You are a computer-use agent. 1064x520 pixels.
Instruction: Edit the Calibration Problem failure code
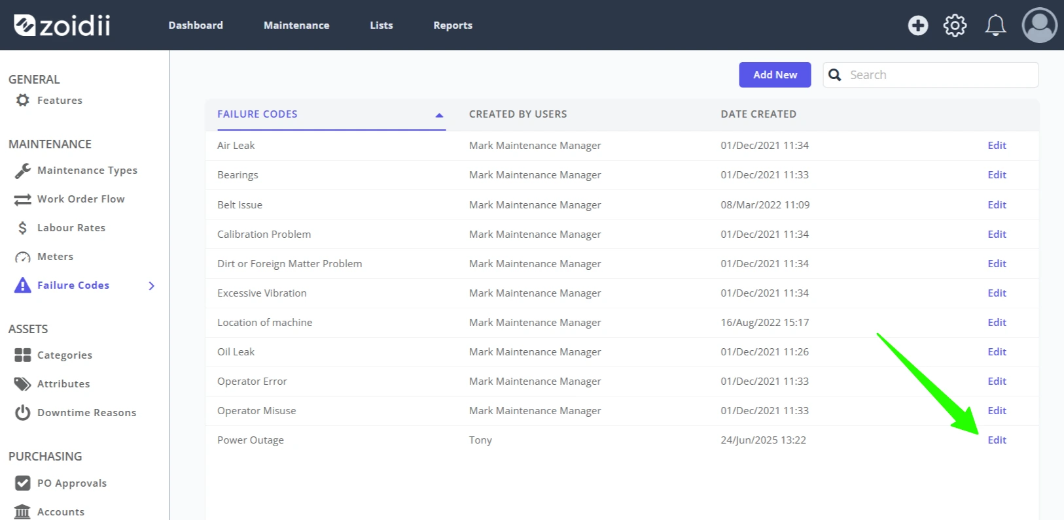click(997, 235)
